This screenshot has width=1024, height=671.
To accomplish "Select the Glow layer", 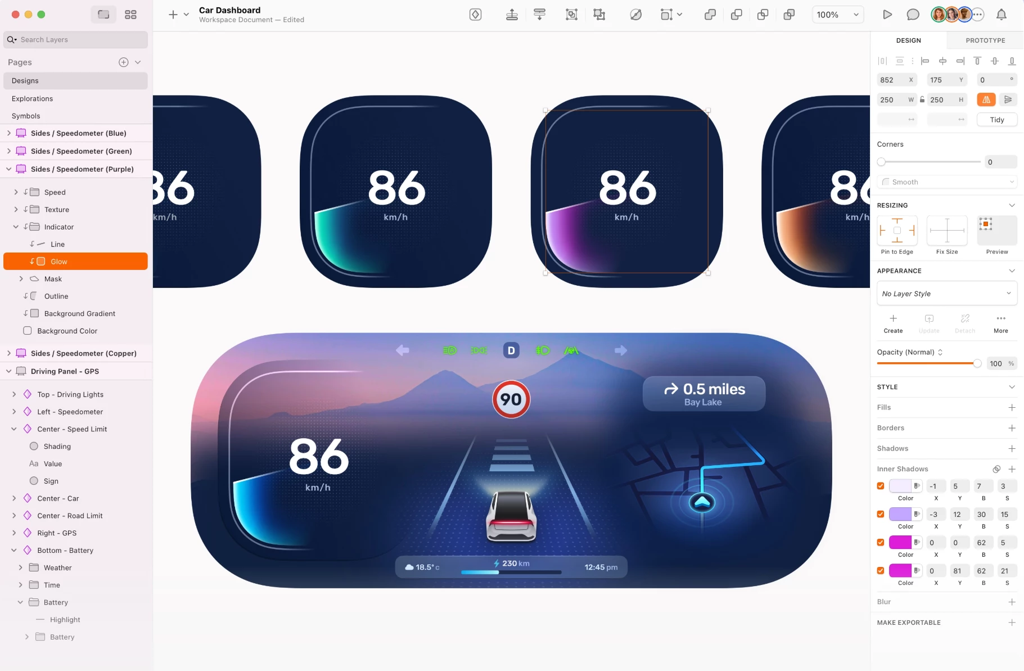I will coord(75,262).
